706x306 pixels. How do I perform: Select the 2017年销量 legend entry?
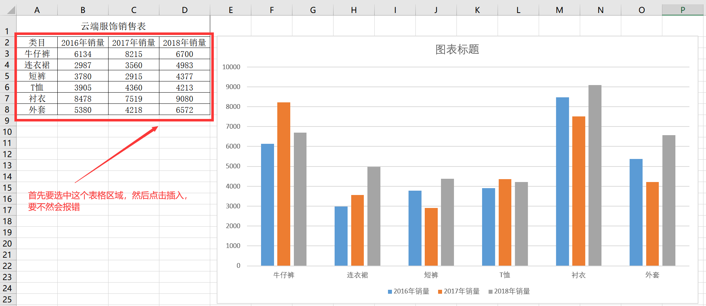pyautogui.click(x=459, y=291)
